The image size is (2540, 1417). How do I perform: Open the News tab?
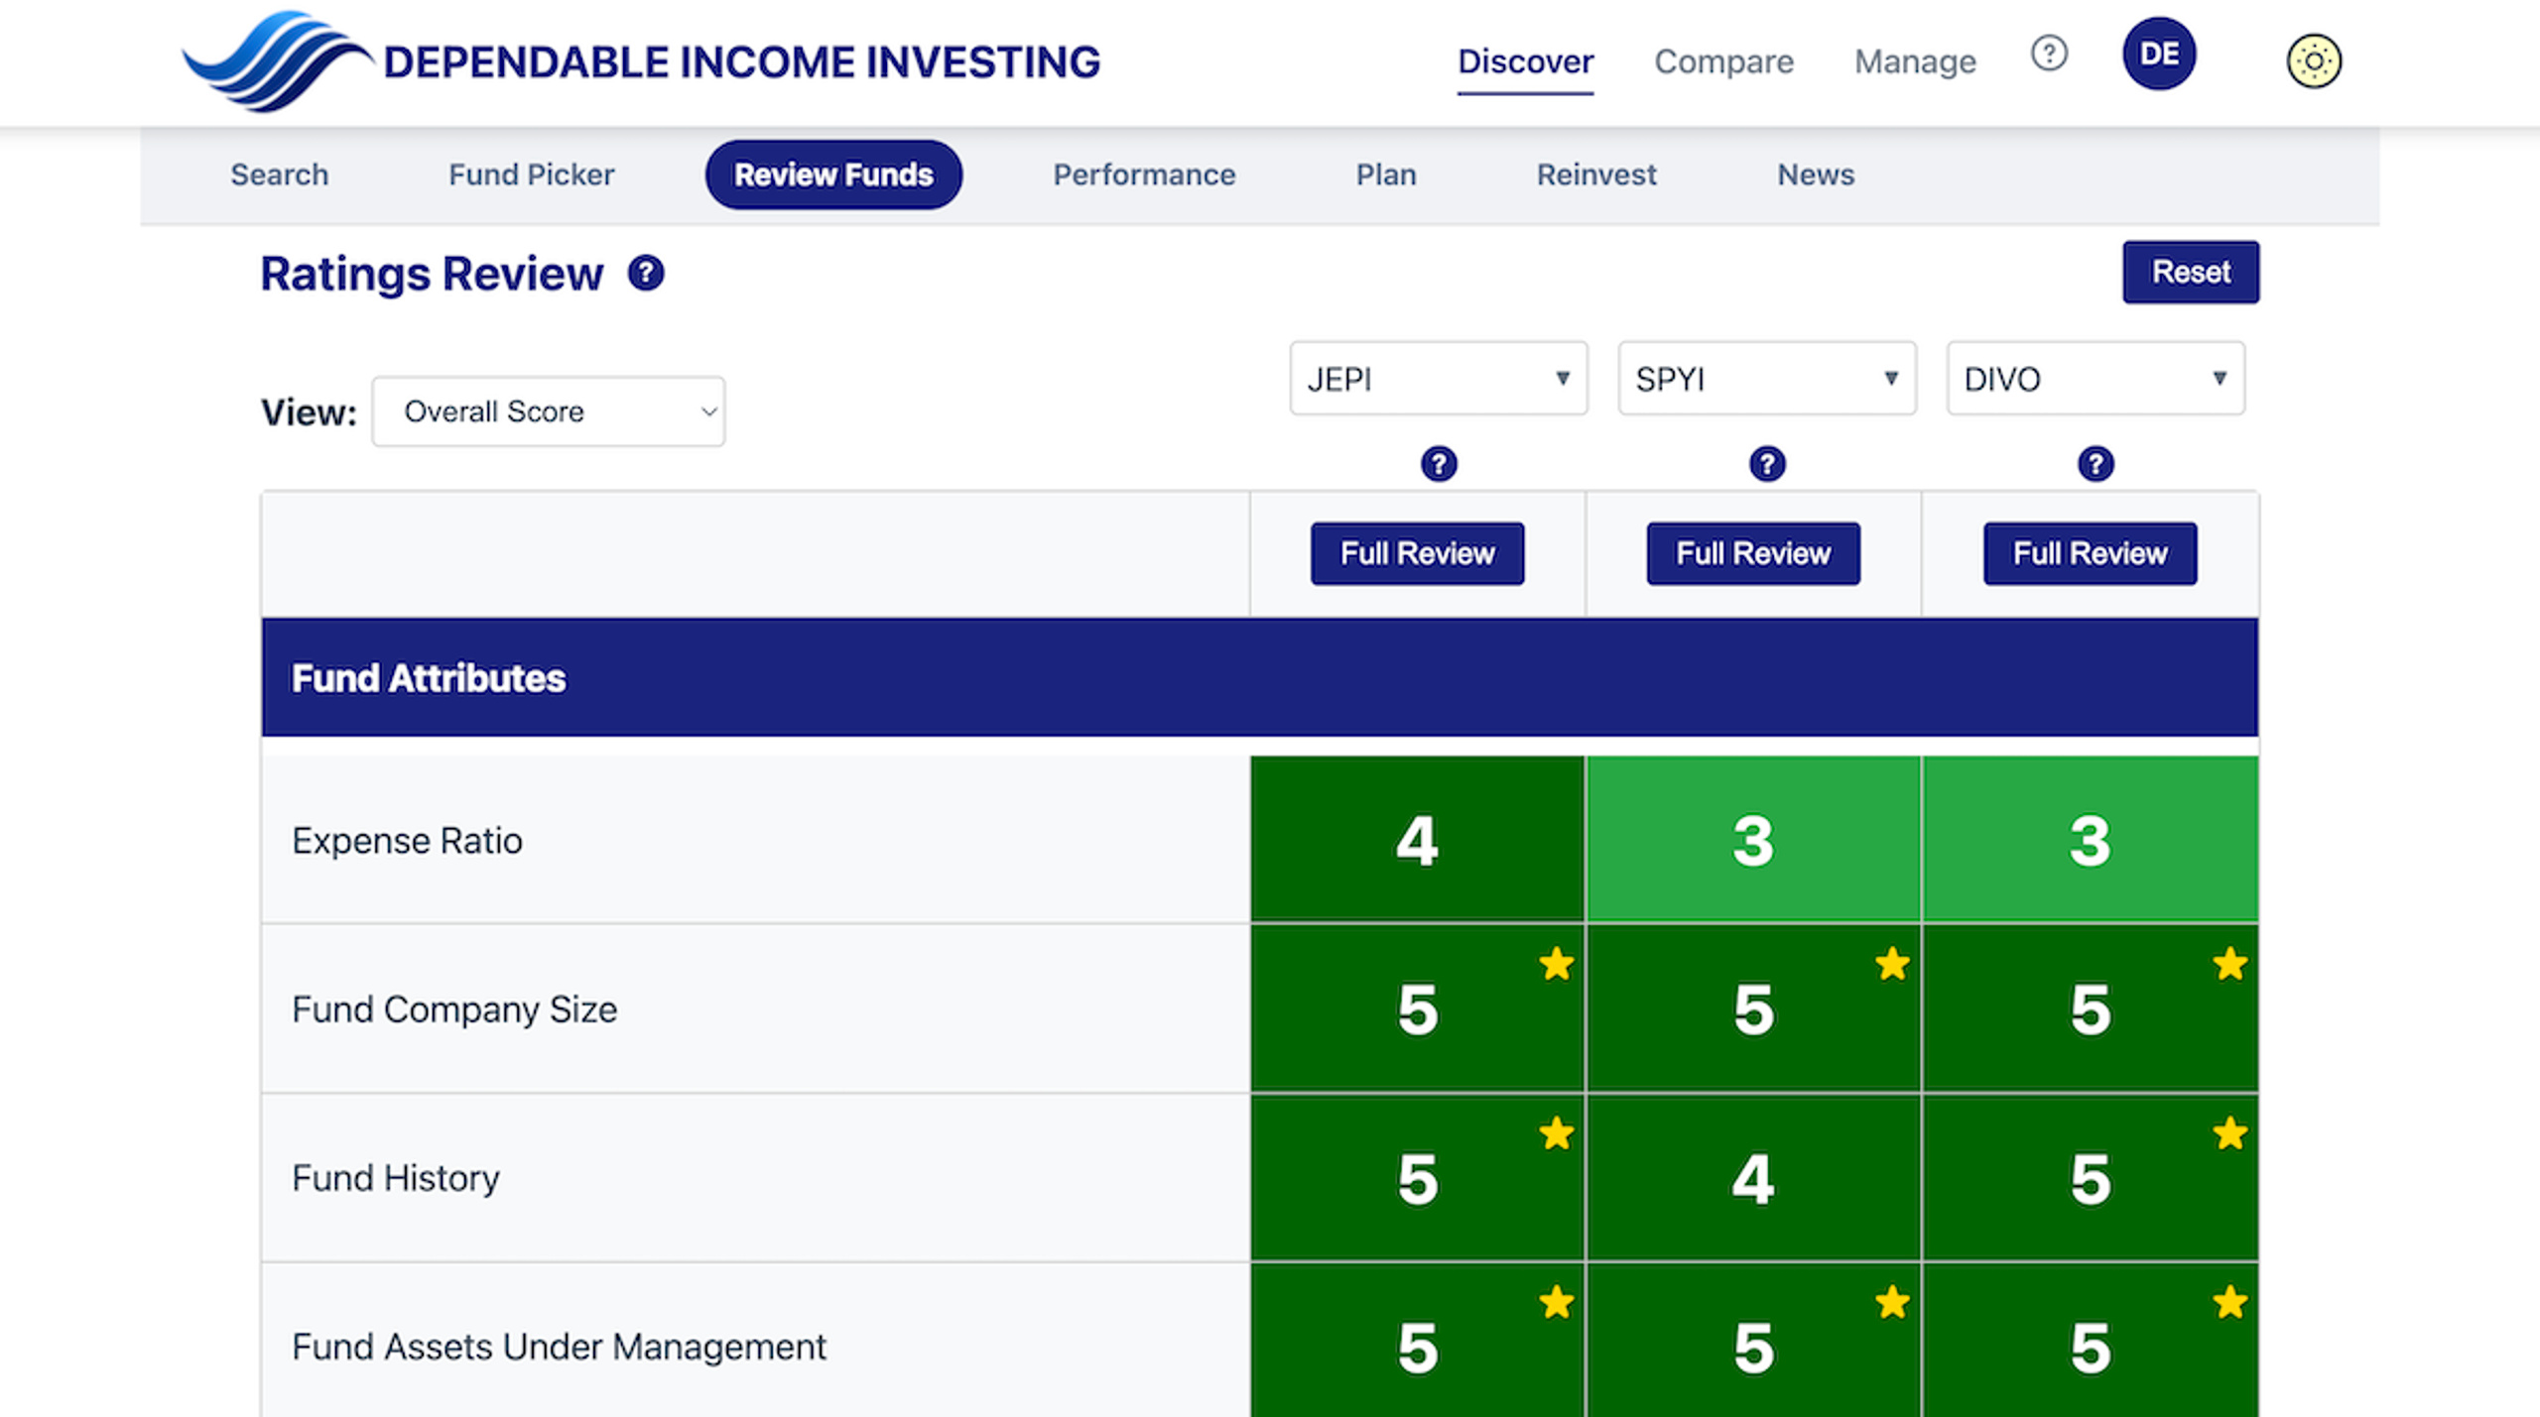tap(1816, 175)
